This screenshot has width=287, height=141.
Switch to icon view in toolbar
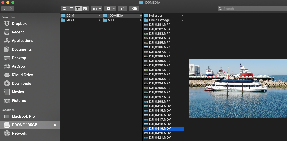(65, 9)
